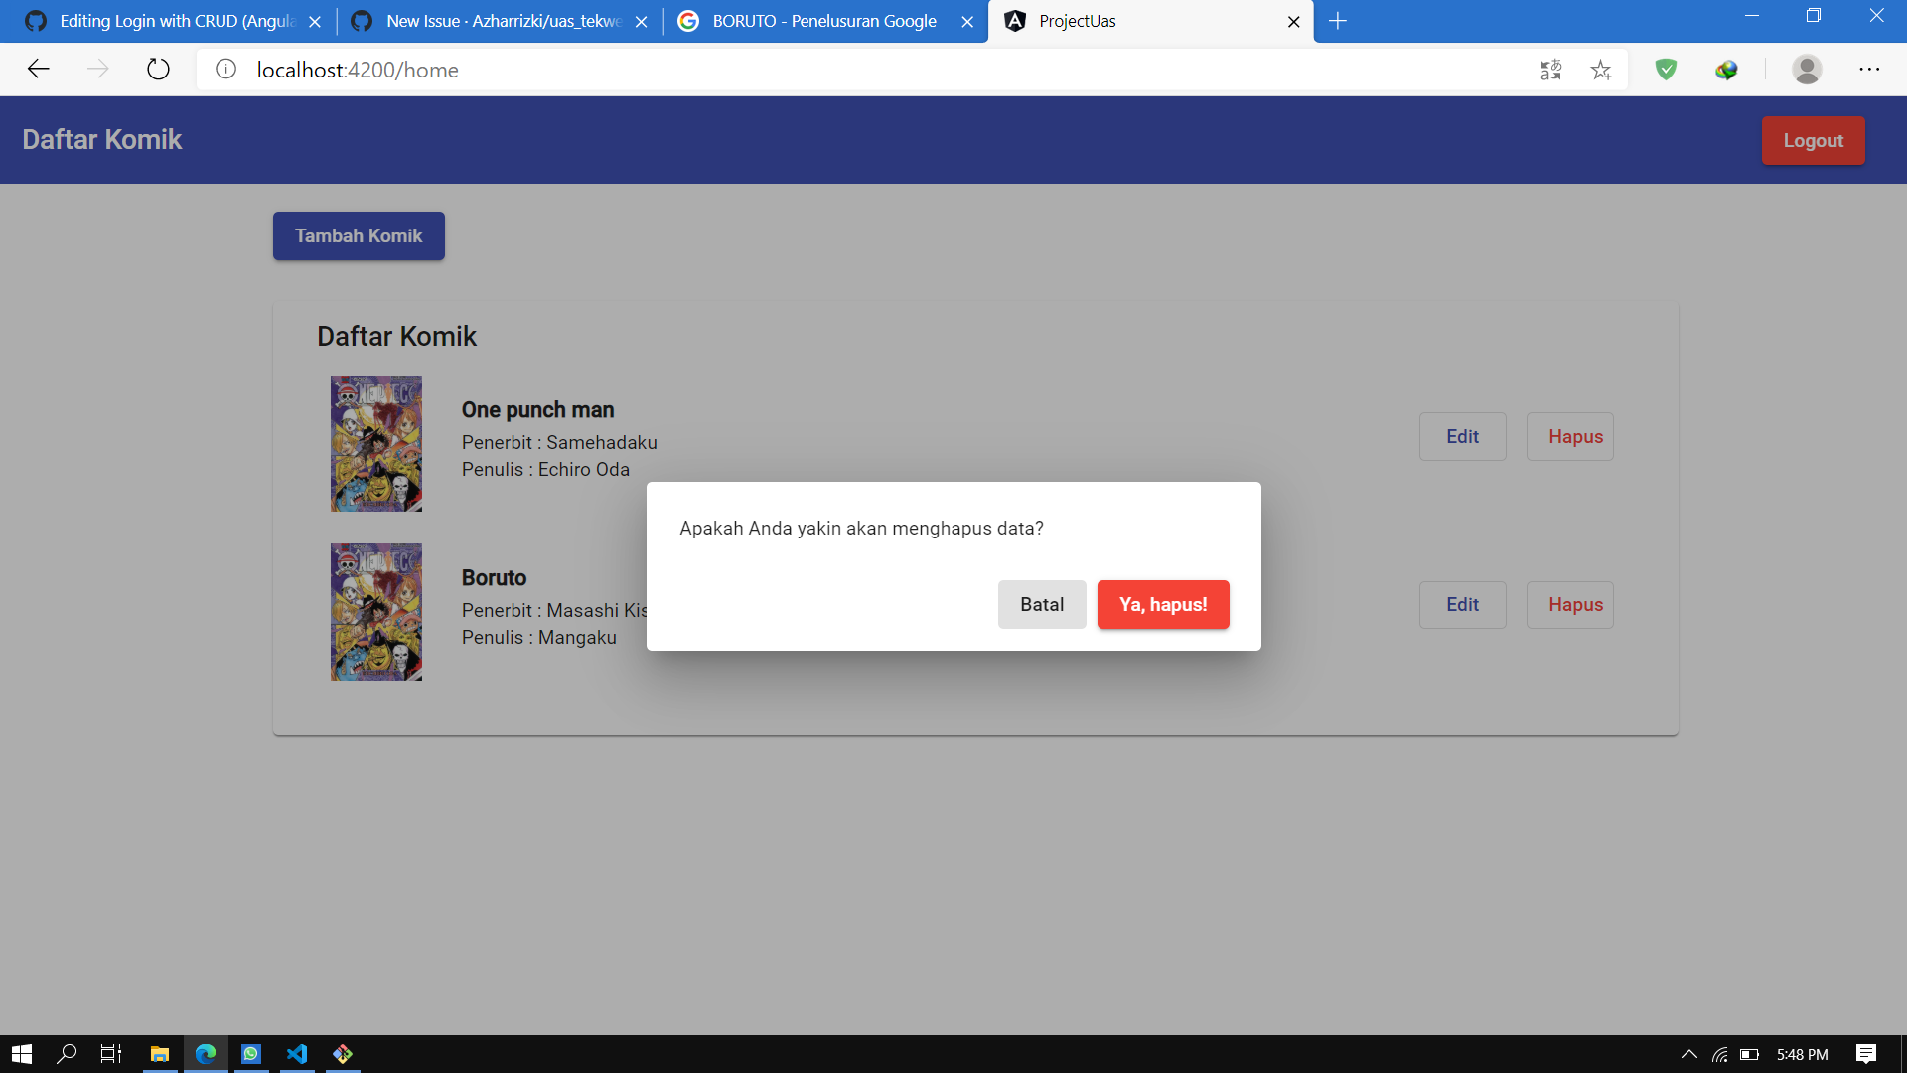Open the green shield extension icon
The height and width of the screenshot is (1073, 1907).
pyautogui.click(x=1666, y=70)
